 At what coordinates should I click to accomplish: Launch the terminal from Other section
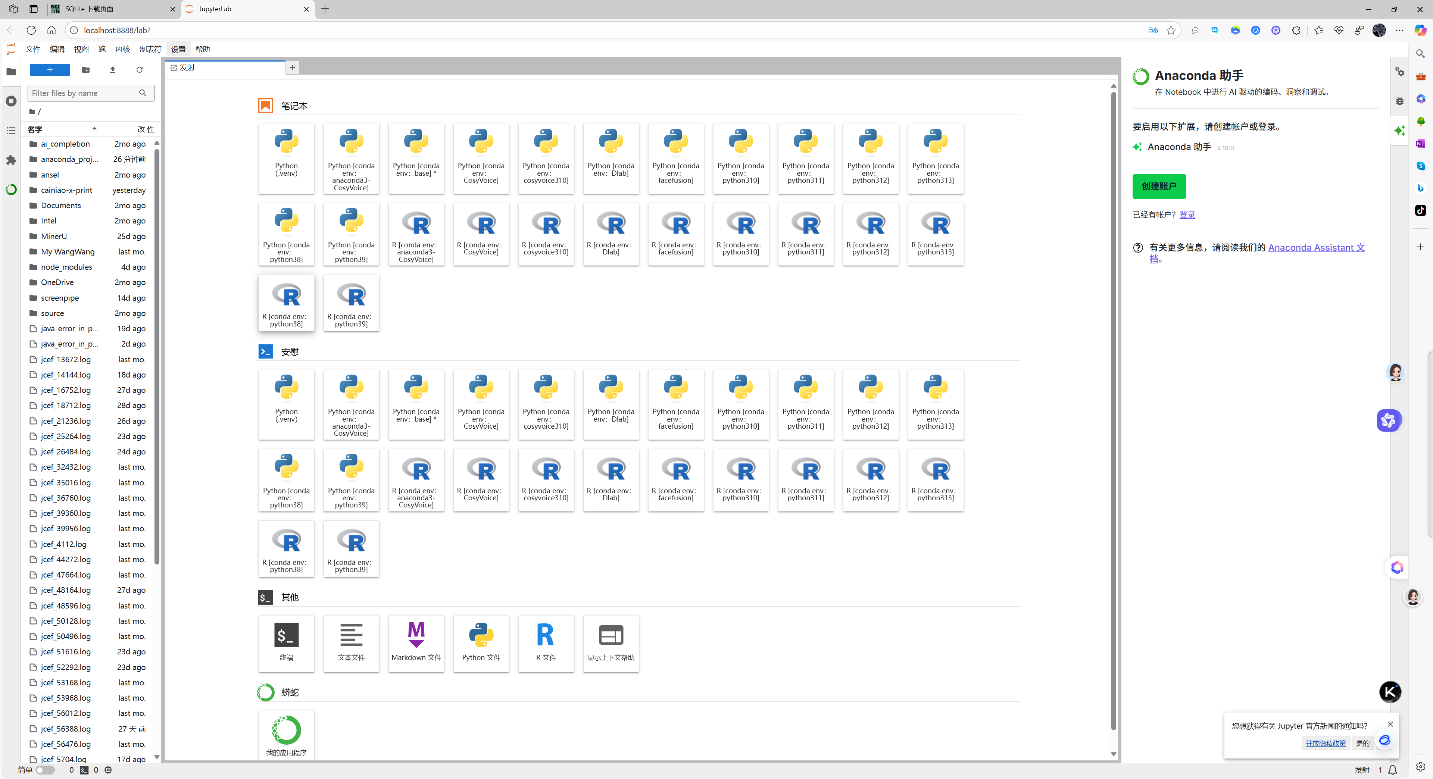286,643
